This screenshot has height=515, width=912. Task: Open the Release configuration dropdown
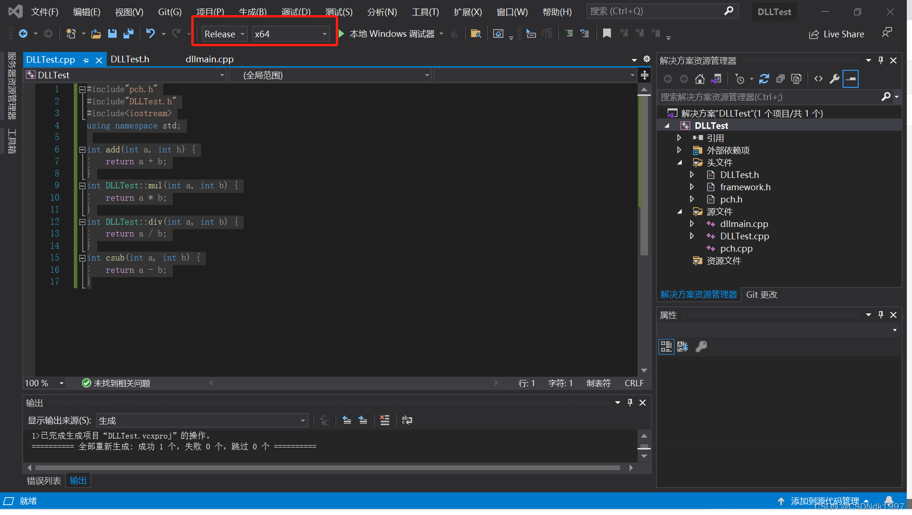tap(224, 34)
